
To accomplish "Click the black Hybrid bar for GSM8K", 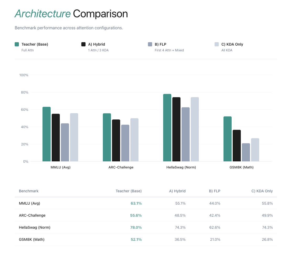I will [237, 146].
